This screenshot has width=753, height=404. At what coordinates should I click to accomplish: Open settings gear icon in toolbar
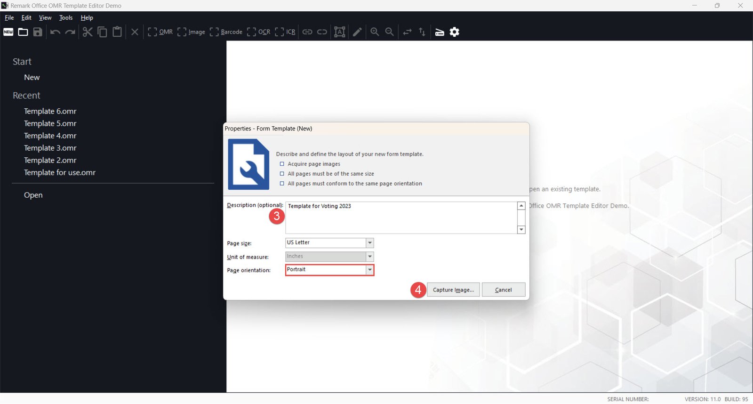[x=454, y=32]
